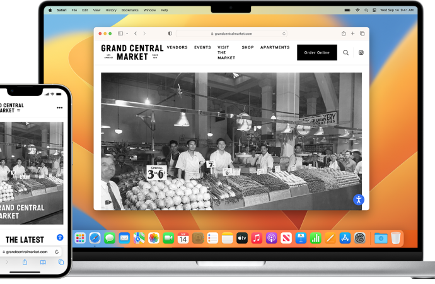The image size is (435, 284).
Task: Click the Grand Central Market logo on Mac
Action: pos(132,52)
